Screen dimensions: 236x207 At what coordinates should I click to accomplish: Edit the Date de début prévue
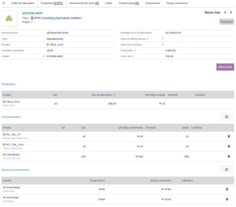point(163,39)
